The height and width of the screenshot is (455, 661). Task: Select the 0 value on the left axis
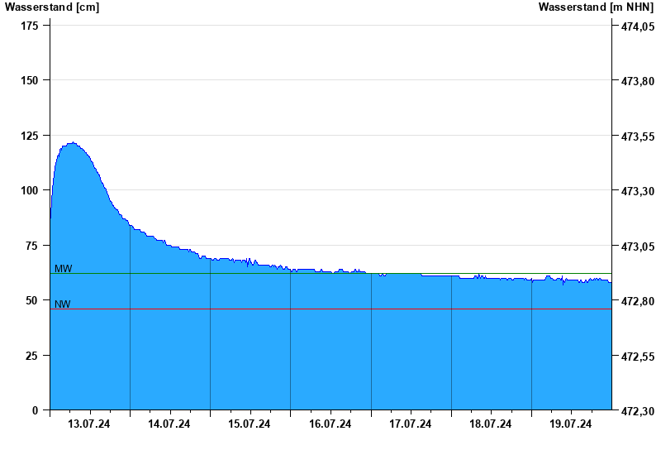point(35,410)
